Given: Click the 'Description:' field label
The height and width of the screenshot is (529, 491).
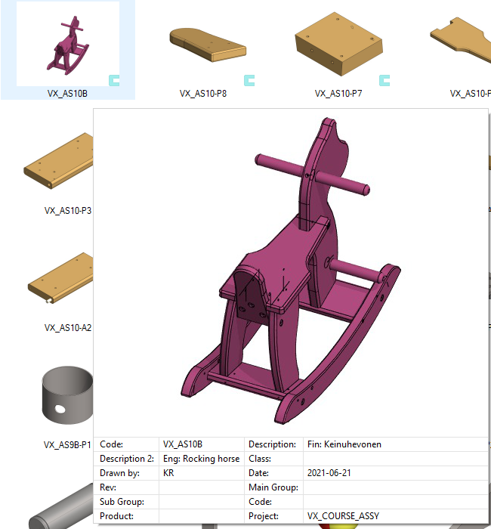Looking at the screenshot, I should click(x=273, y=444).
